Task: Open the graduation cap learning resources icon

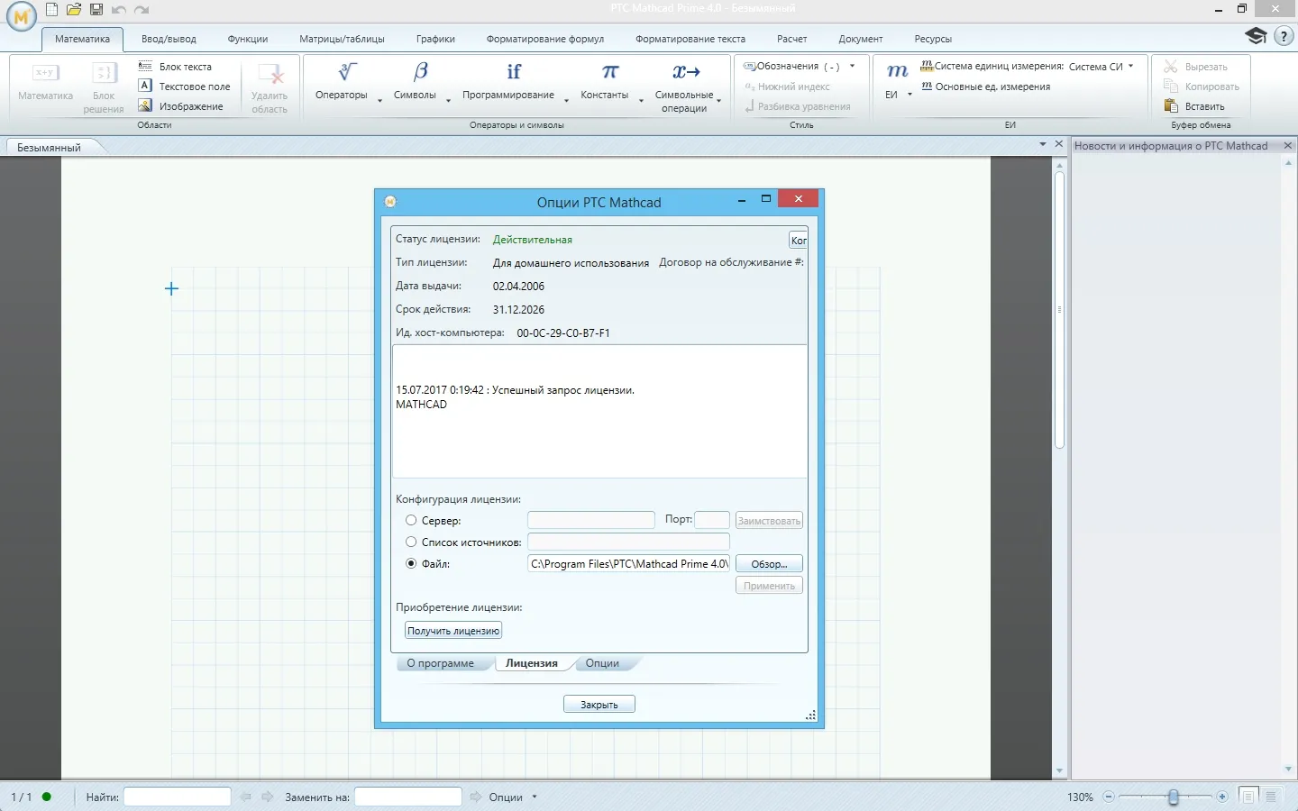Action: 1256,36
